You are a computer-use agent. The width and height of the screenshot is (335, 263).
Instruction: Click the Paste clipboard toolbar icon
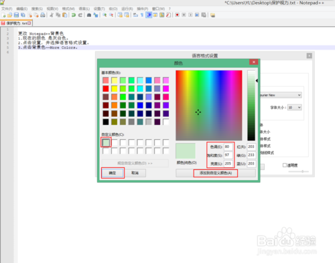(x=65, y=15)
